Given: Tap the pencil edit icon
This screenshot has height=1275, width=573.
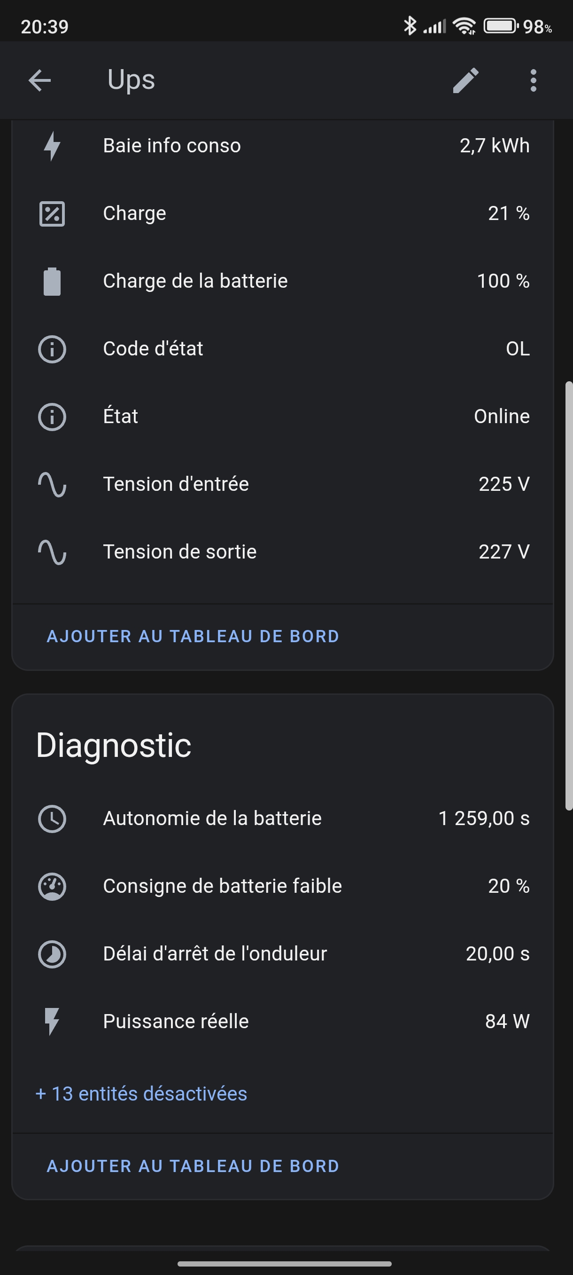Looking at the screenshot, I should pos(465,80).
